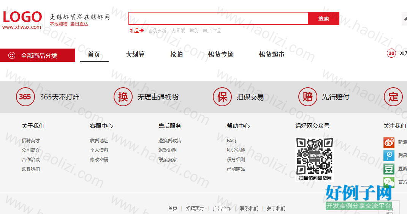The height and width of the screenshot is (214, 407).
Task: Open the Sina Weibo icon
Action: click(x=389, y=142)
